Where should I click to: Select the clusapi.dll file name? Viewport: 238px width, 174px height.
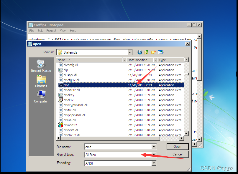[x=70, y=75]
